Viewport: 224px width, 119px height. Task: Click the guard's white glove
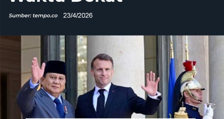click(x=208, y=110)
